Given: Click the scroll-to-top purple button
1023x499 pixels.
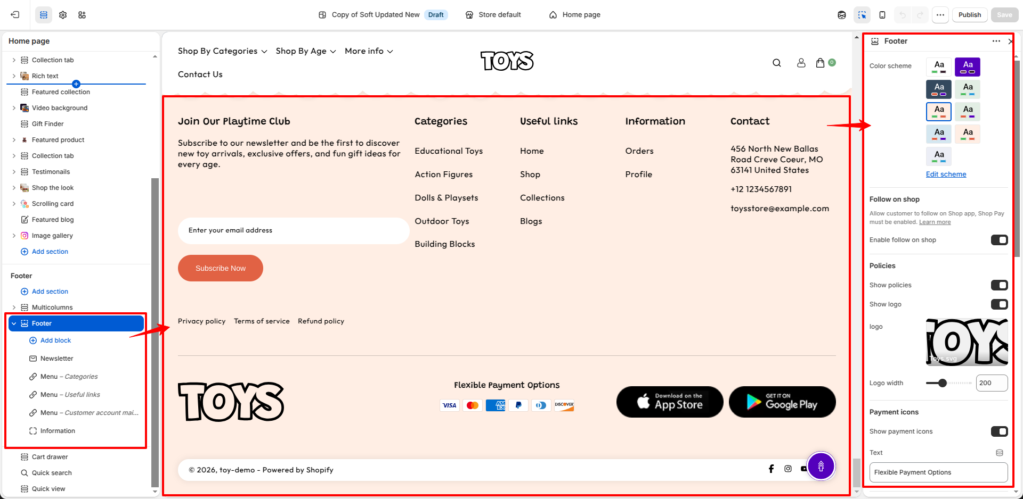Looking at the screenshot, I should tap(821, 466).
